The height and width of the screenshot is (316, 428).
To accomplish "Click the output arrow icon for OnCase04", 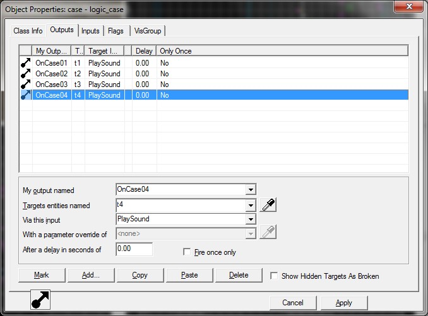I will click(26, 95).
